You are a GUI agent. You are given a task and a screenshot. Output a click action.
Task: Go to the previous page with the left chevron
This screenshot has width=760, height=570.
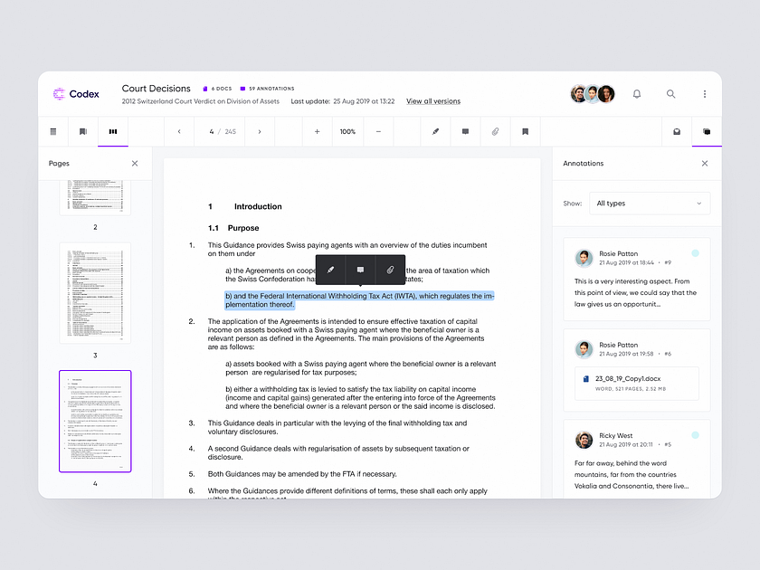point(178,131)
